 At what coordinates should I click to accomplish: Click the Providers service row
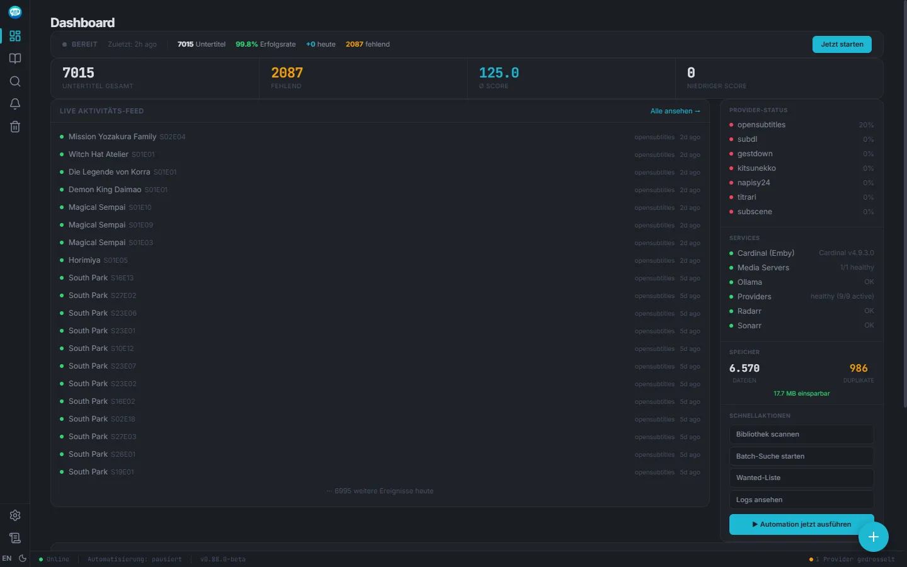(x=801, y=297)
